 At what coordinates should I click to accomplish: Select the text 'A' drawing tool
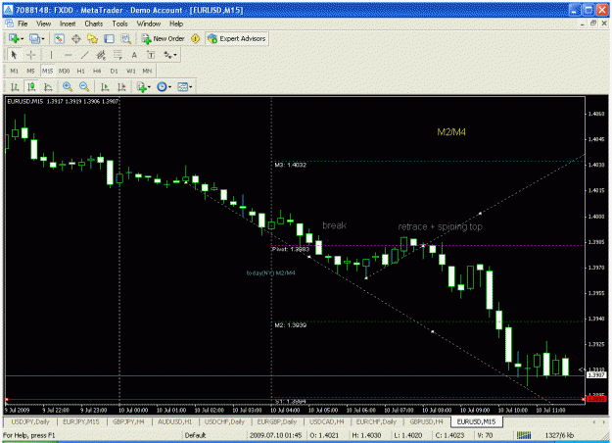click(x=134, y=55)
